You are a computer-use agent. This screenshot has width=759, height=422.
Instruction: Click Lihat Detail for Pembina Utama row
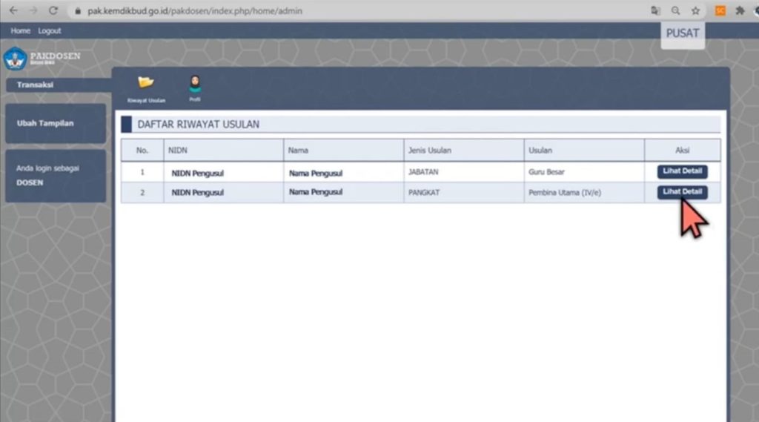click(682, 192)
